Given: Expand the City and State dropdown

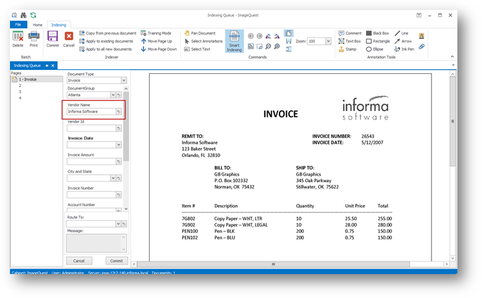Looking at the screenshot, I should click(113, 178).
